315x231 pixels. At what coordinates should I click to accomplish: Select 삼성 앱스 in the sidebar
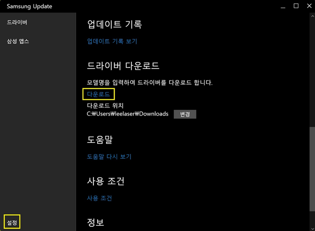click(x=18, y=41)
